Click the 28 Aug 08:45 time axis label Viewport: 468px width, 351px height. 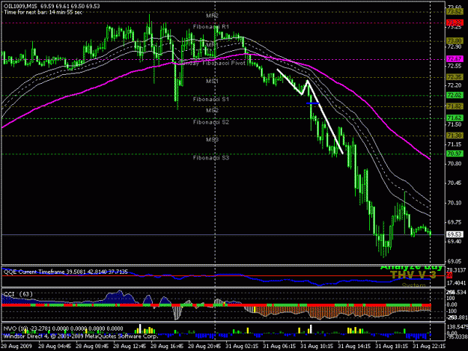(92, 347)
